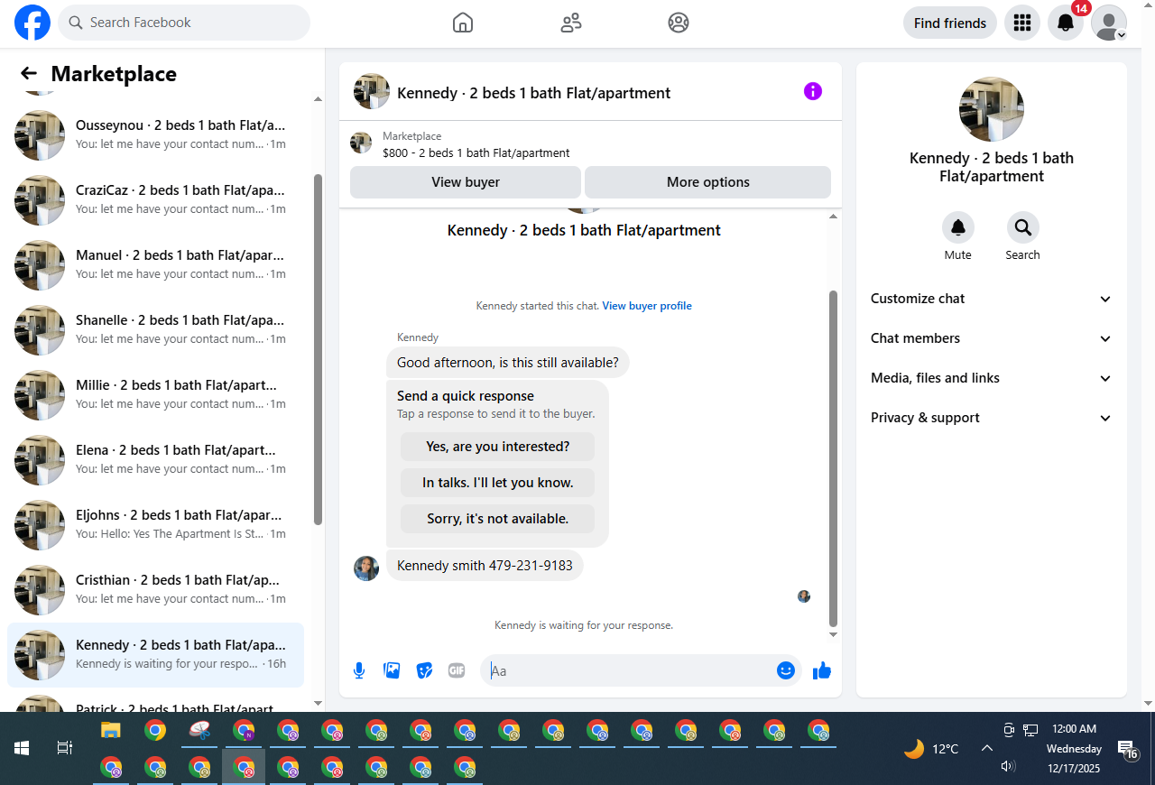Mute this conversation
This screenshot has width=1155, height=785.
pos(958,227)
